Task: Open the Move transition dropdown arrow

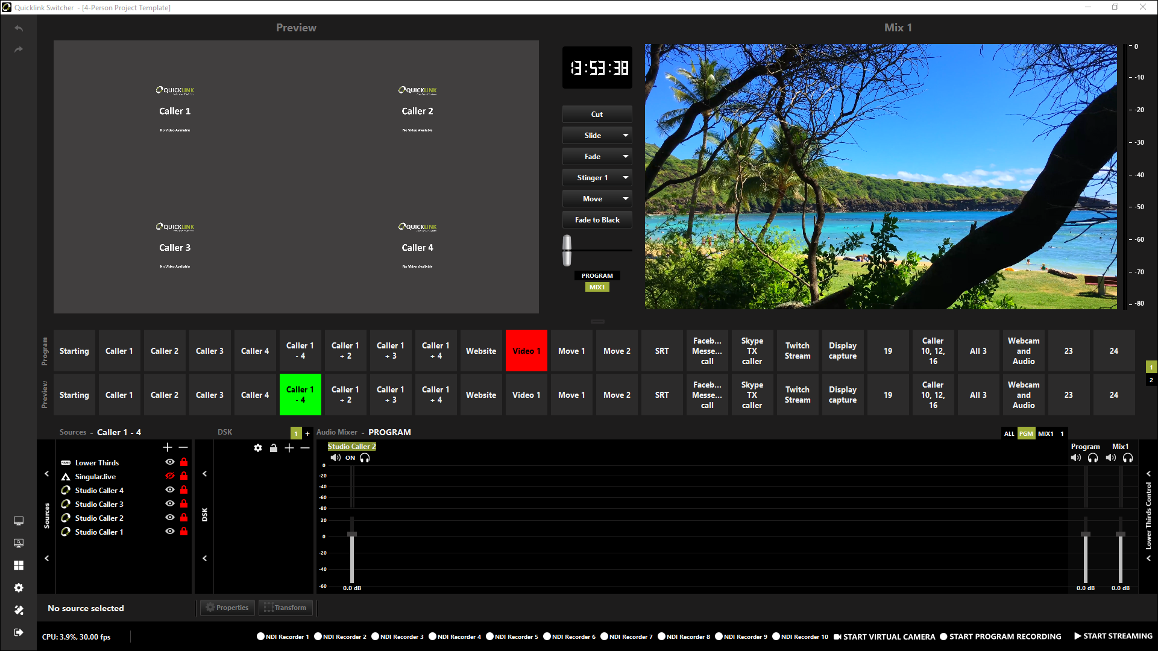Action: [x=626, y=199]
